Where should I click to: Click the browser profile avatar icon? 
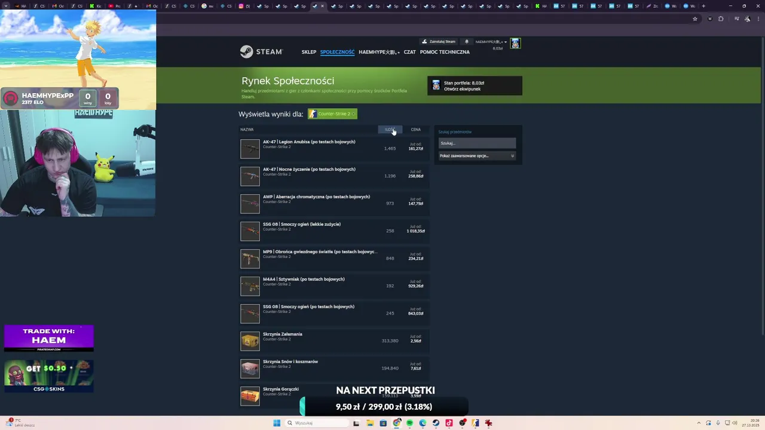click(x=747, y=19)
